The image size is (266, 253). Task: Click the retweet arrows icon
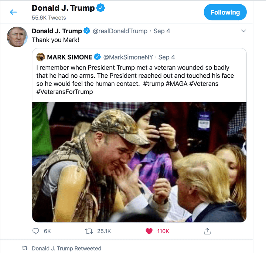coord(89,231)
